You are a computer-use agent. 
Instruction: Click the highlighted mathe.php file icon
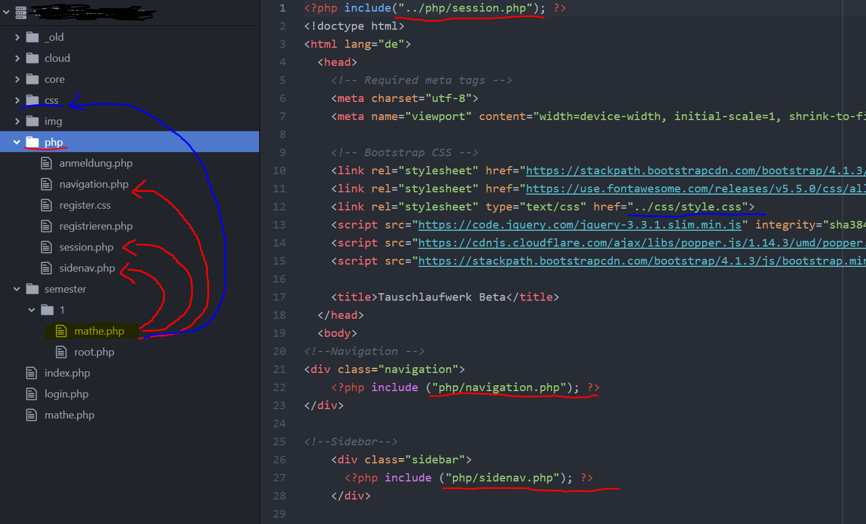pyautogui.click(x=61, y=331)
